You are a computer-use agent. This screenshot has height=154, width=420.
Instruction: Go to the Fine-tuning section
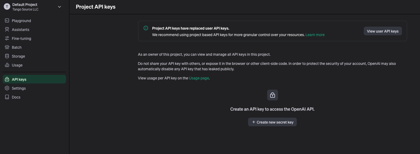pyautogui.click(x=34, y=38)
